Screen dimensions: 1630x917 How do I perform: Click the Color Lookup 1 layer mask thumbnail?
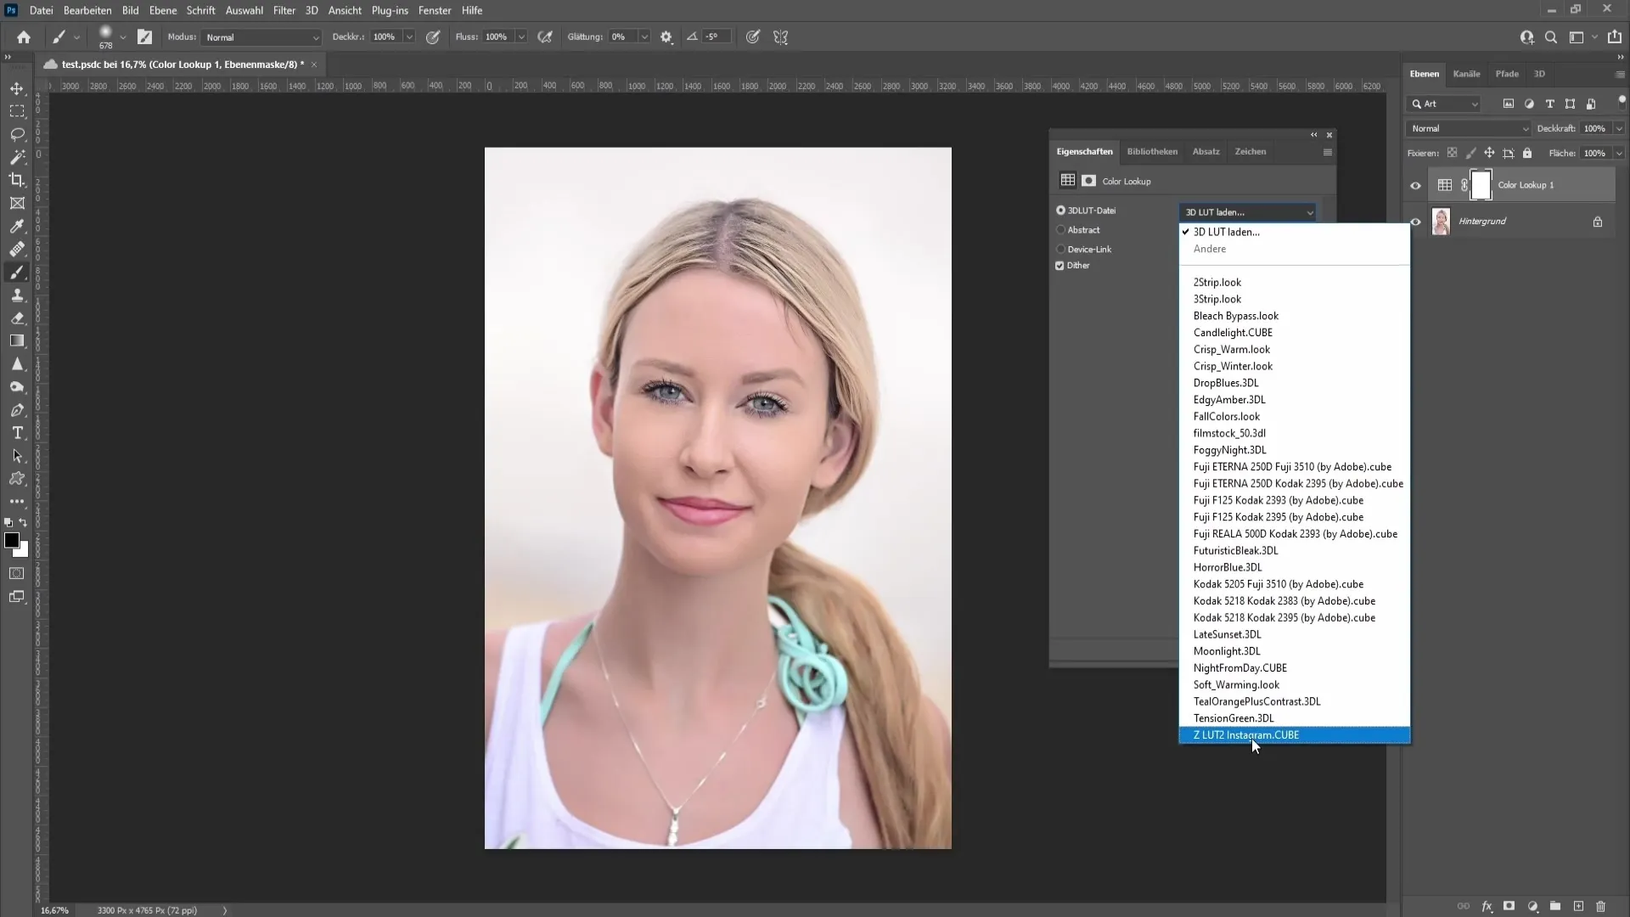pyautogui.click(x=1481, y=185)
